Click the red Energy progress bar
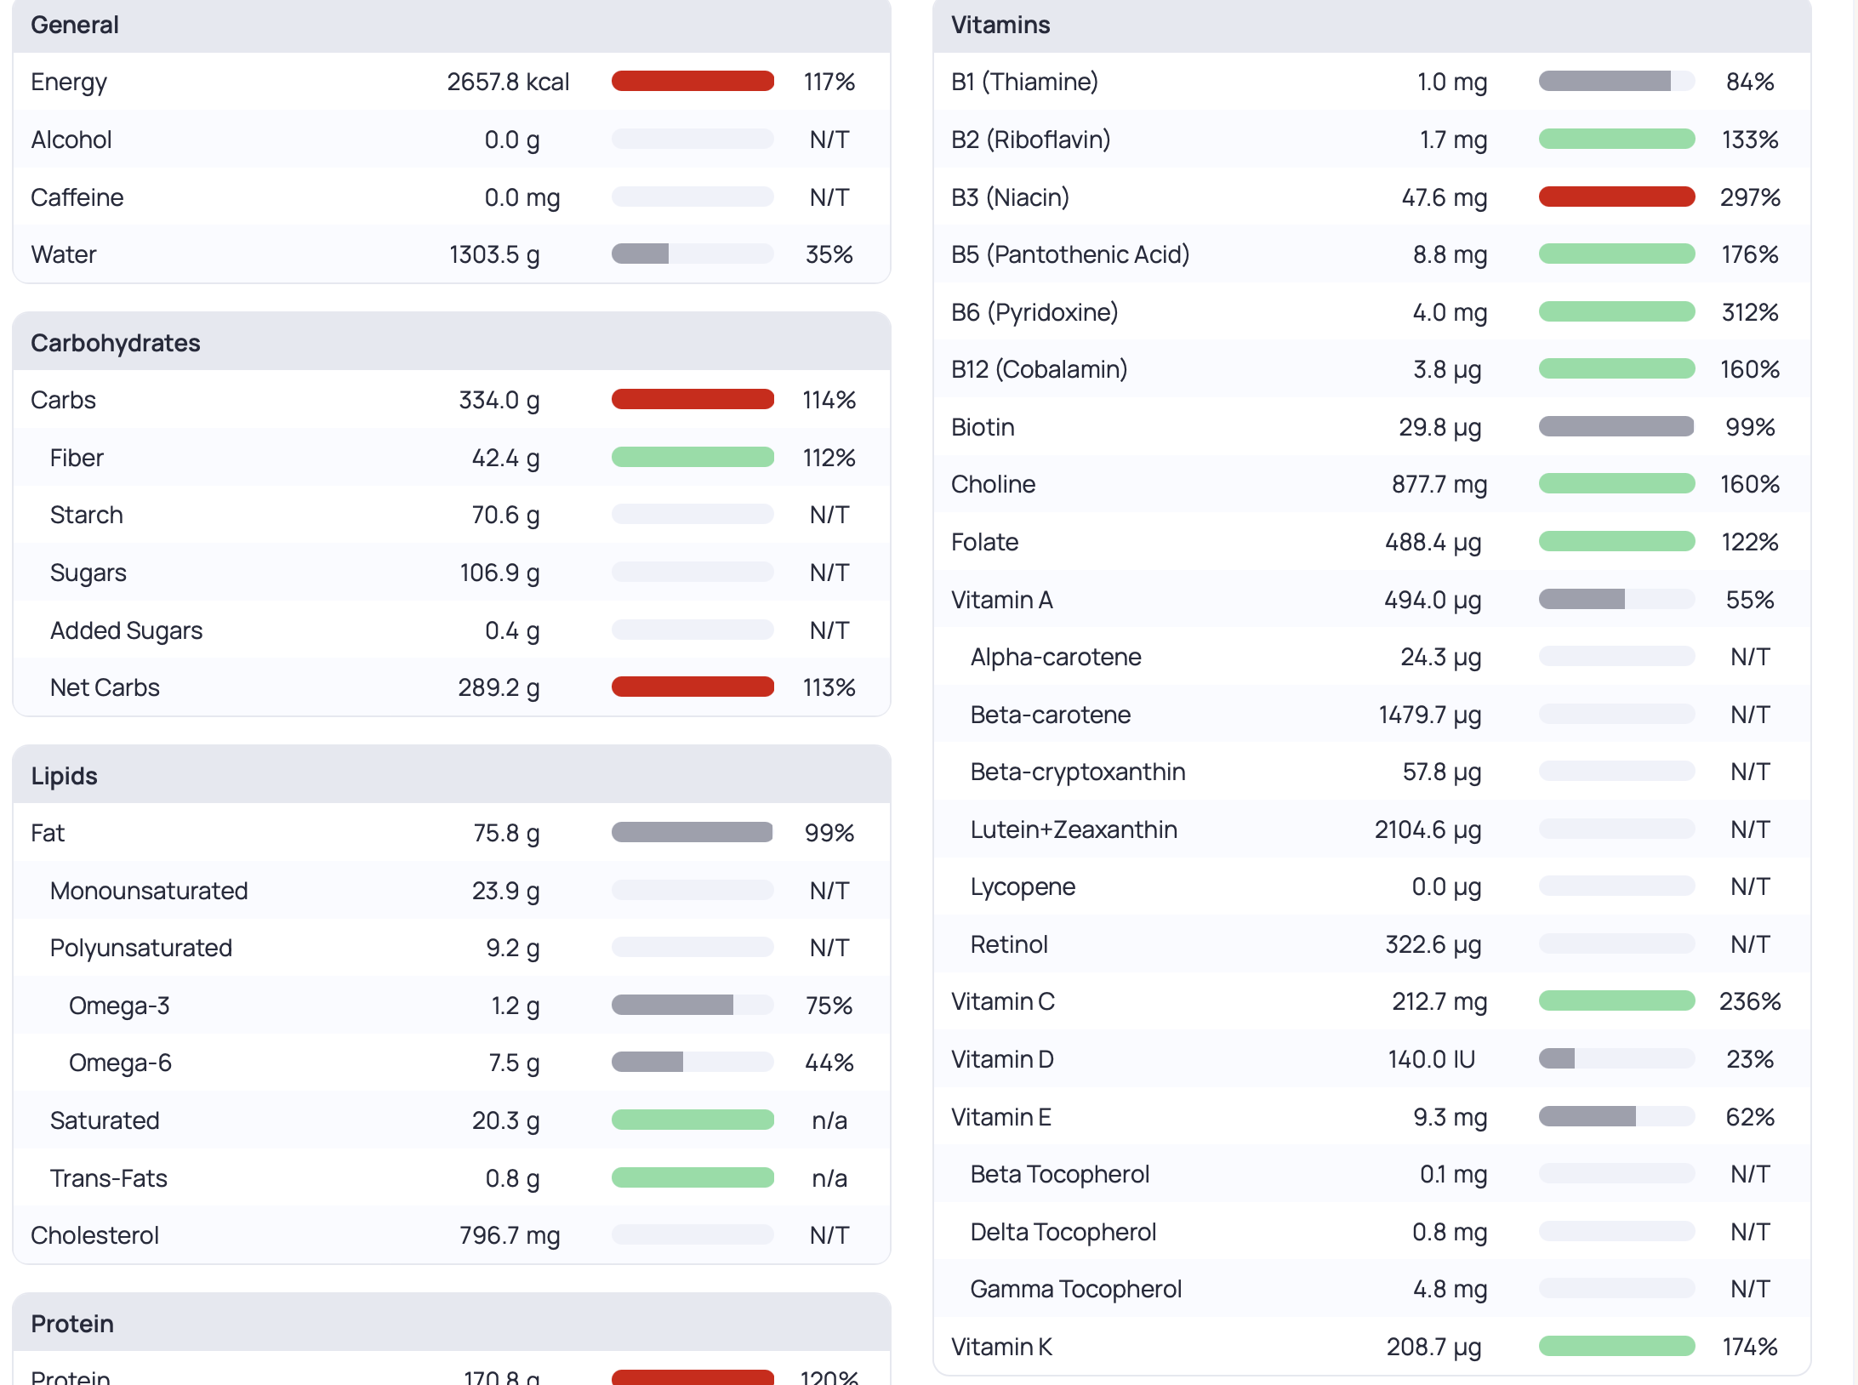Screen dimensions: 1858x1385 [x=692, y=82]
